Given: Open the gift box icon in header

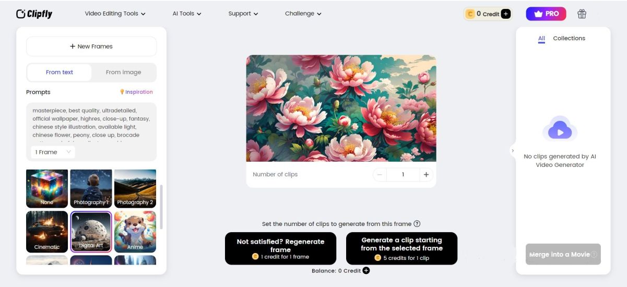Looking at the screenshot, I should [x=582, y=14].
